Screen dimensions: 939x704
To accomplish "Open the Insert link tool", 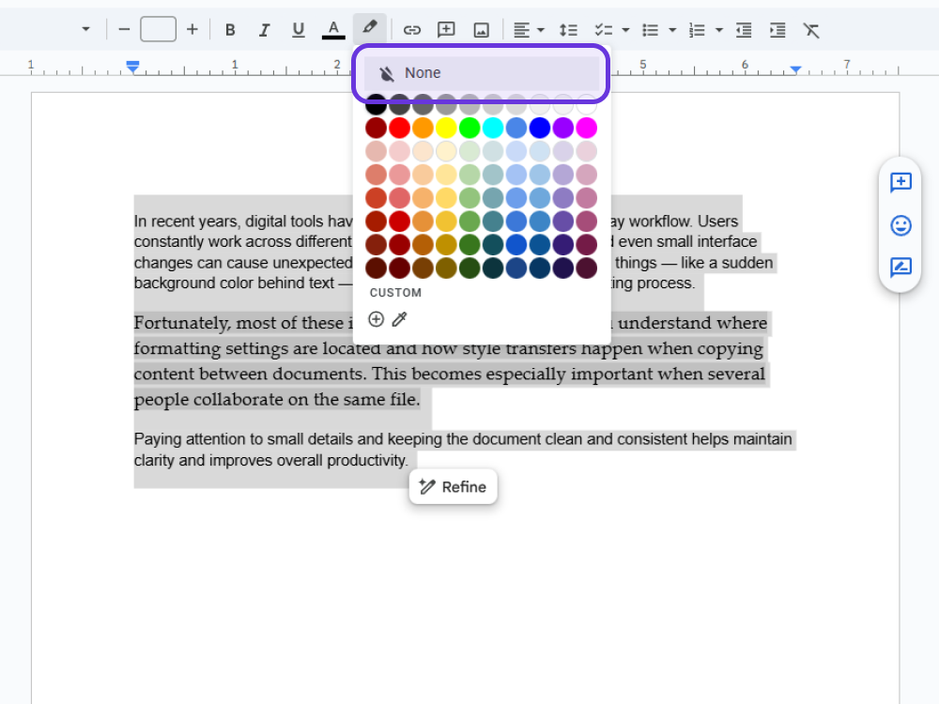I will click(412, 29).
